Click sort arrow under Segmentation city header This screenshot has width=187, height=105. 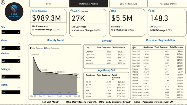(x=133, y=49)
